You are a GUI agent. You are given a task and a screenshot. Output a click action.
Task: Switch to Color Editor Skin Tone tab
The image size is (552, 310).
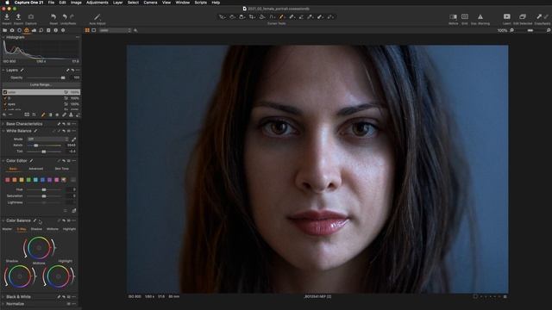click(61, 169)
